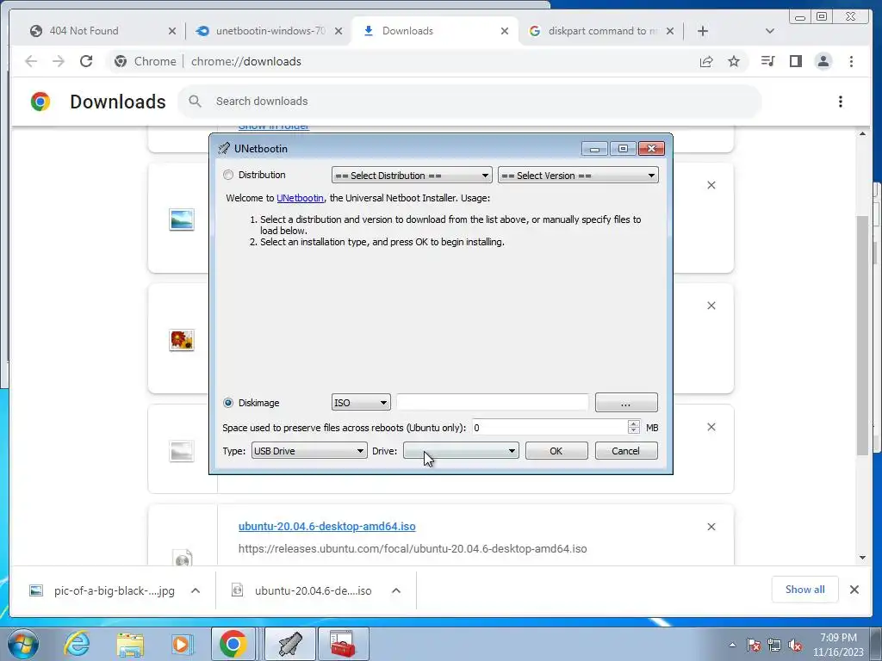Viewport: 882px width, 661px height.
Task: Open the Chrome three-dot menu
Action: click(x=851, y=61)
